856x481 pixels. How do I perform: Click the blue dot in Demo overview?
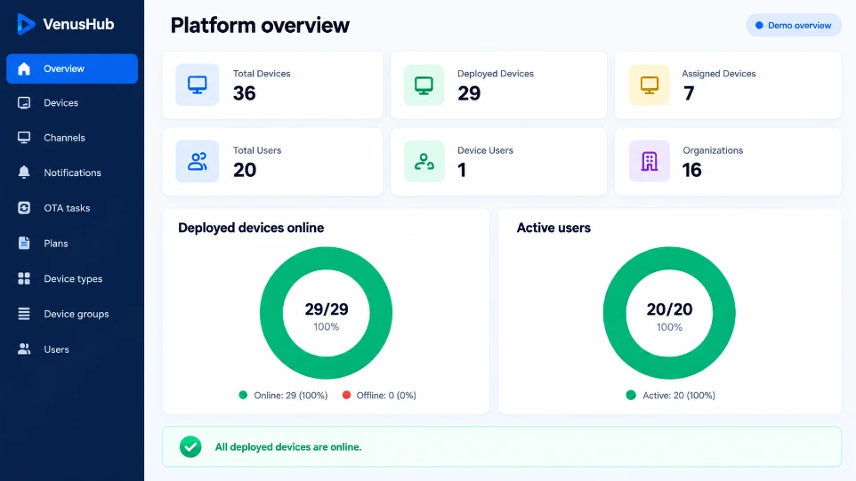(759, 25)
